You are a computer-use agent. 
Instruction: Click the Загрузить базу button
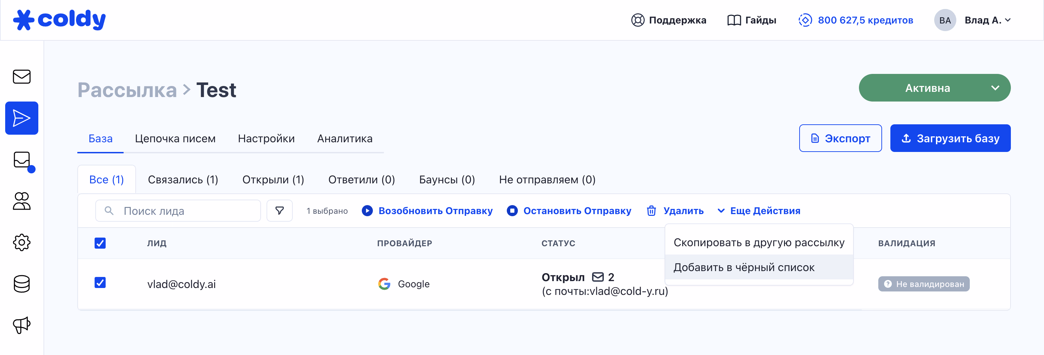coord(950,138)
